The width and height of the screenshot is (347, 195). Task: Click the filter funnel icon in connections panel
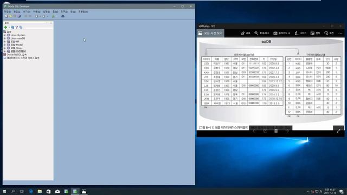point(17,27)
